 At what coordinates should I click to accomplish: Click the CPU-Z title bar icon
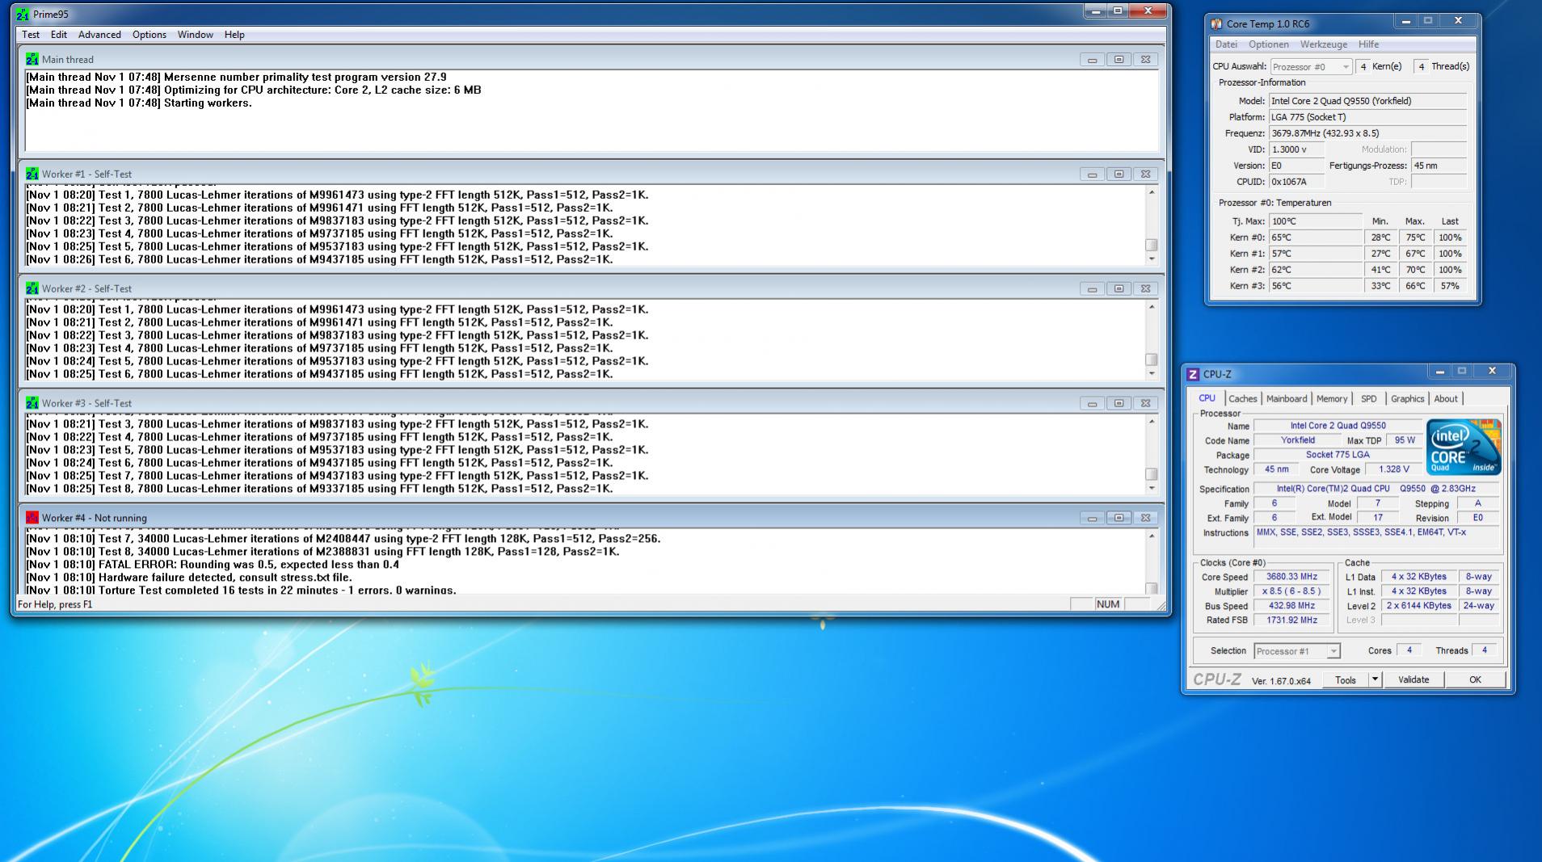coord(1193,374)
